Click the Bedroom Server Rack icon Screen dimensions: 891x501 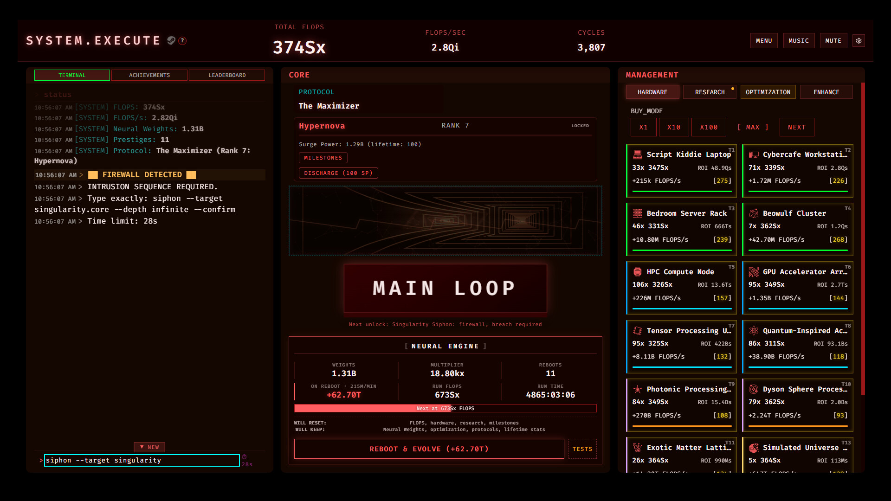pos(638,213)
